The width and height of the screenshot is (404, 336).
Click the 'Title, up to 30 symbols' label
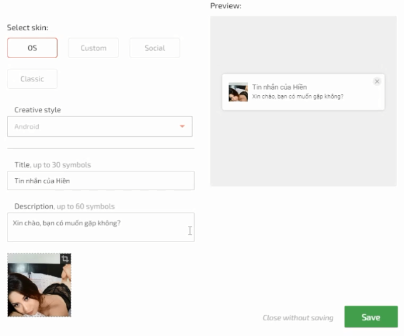53,165
